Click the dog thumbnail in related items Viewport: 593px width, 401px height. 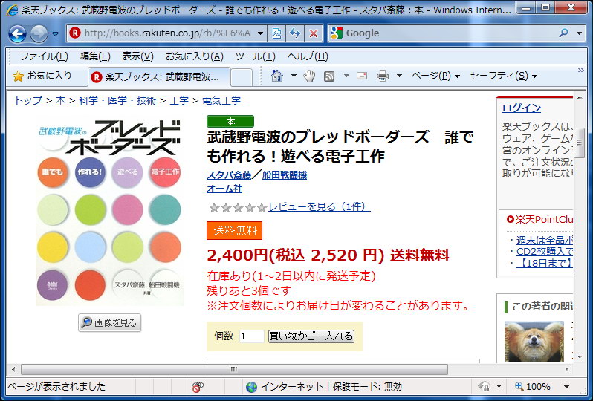534,342
